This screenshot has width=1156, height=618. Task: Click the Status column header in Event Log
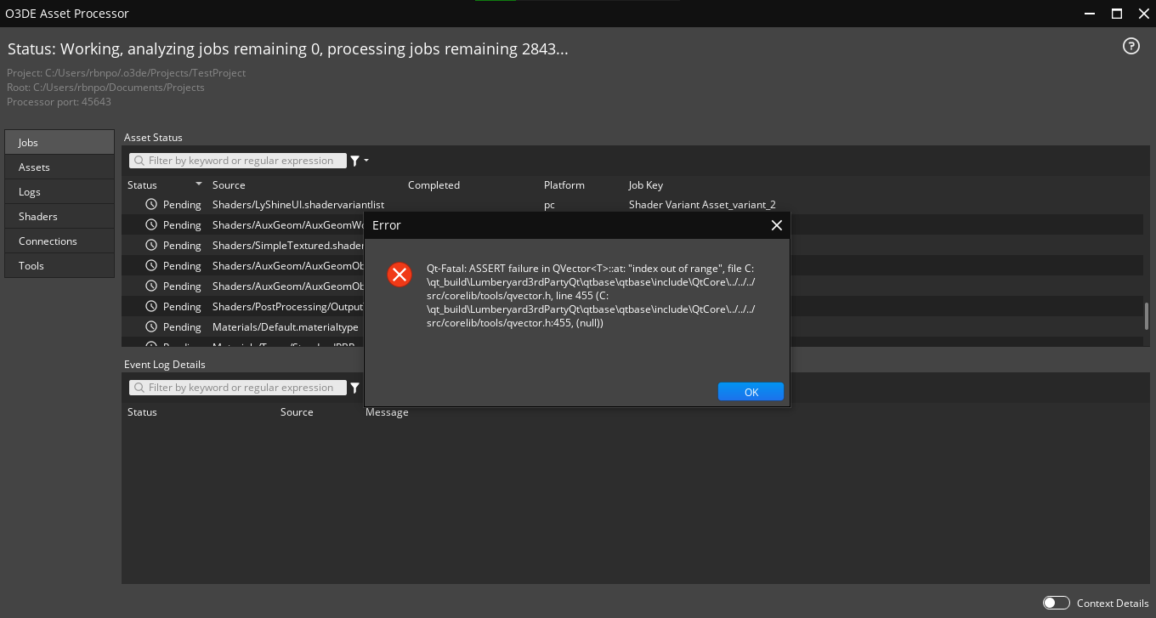[x=142, y=412]
